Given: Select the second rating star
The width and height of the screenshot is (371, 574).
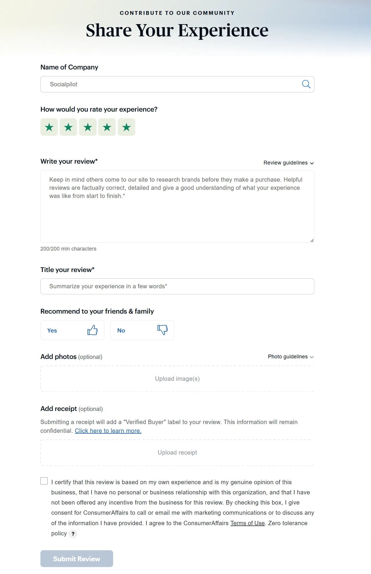Looking at the screenshot, I should [69, 127].
